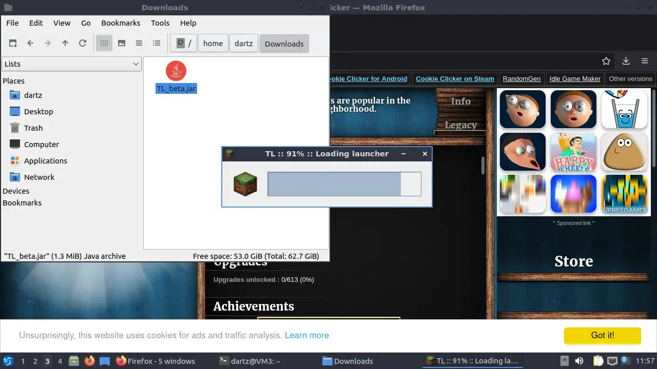The width and height of the screenshot is (657, 369).
Task: Open the RandomGen link
Action: click(x=521, y=79)
